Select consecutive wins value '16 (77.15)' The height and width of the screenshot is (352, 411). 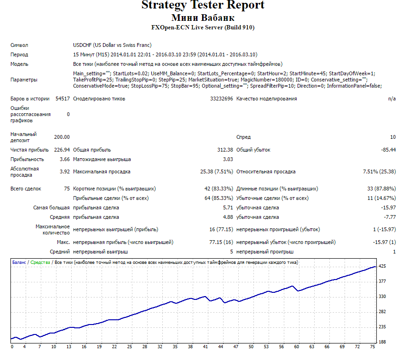pos(221,229)
